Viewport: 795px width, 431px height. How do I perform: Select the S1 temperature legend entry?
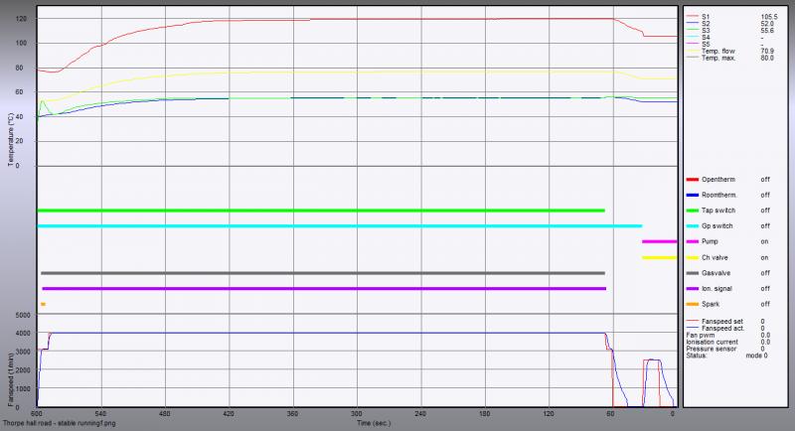pyautogui.click(x=706, y=17)
